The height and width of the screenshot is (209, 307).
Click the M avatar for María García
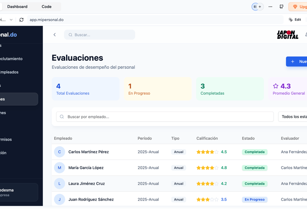click(60, 168)
